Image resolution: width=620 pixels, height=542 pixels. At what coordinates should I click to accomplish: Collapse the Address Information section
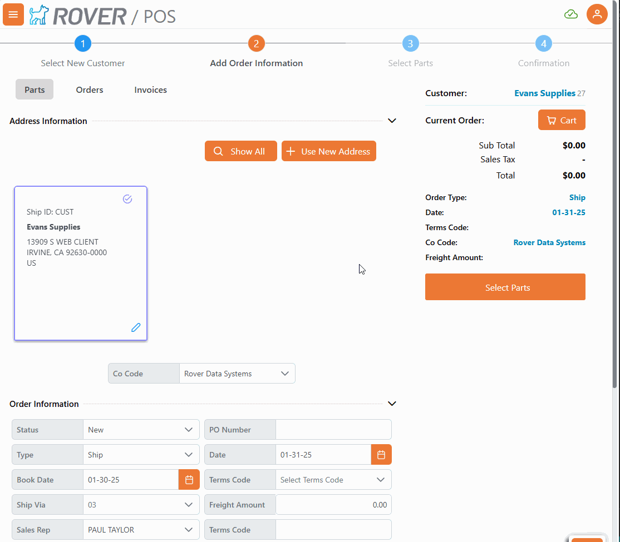(x=392, y=121)
